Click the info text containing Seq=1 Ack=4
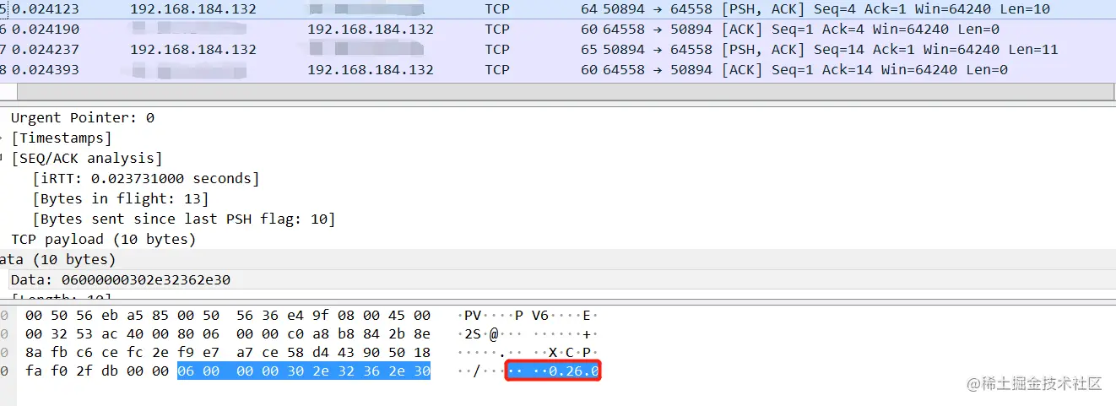The width and height of the screenshot is (1116, 406). (x=802, y=30)
